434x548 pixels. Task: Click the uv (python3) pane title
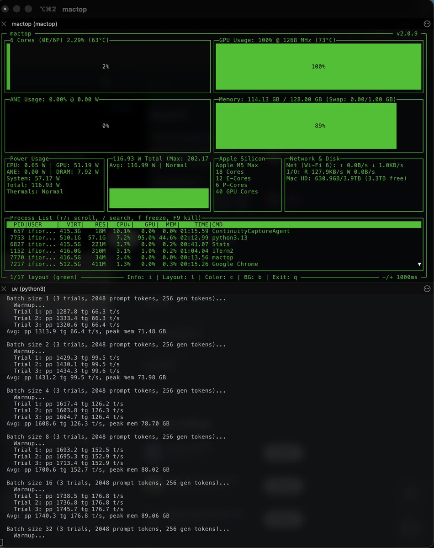[28, 289]
